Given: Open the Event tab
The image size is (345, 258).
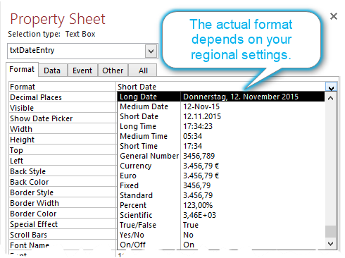Looking at the screenshot, I should [x=82, y=70].
